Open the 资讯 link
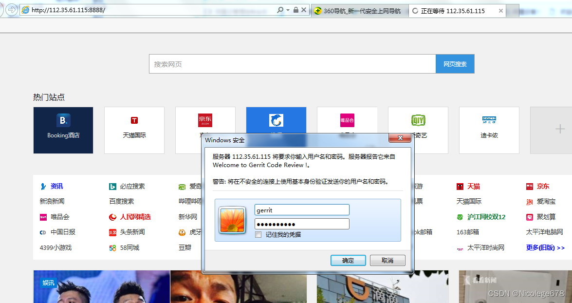The height and width of the screenshot is (303, 572). coord(56,186)
